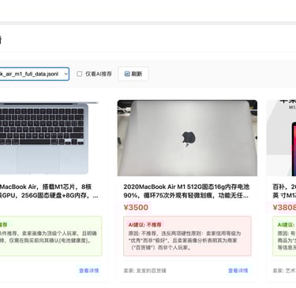Open the air_m1_full_data.jsonl file dropdown
This screenshot has height=288, width=296.
[x=34, y=74]
